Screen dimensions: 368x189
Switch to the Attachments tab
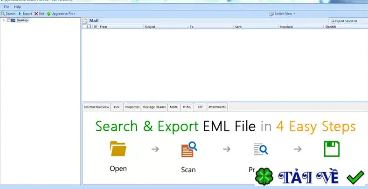click(217, 107)
